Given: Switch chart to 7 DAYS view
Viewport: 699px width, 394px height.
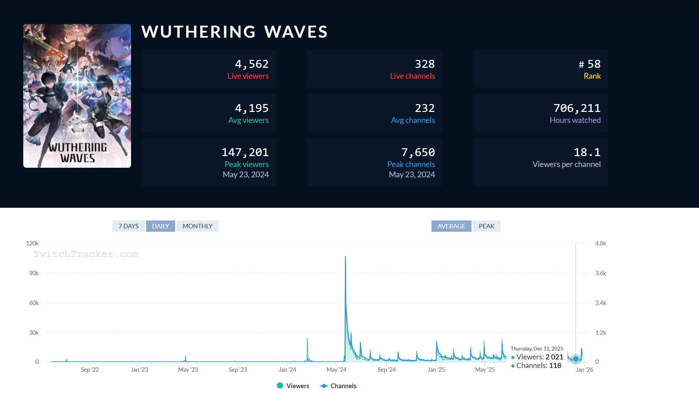Looking at the screenshot, I should coord(128,226).
